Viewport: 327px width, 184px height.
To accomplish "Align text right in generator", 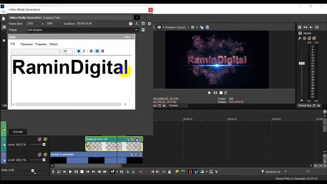I will point(103,51).
